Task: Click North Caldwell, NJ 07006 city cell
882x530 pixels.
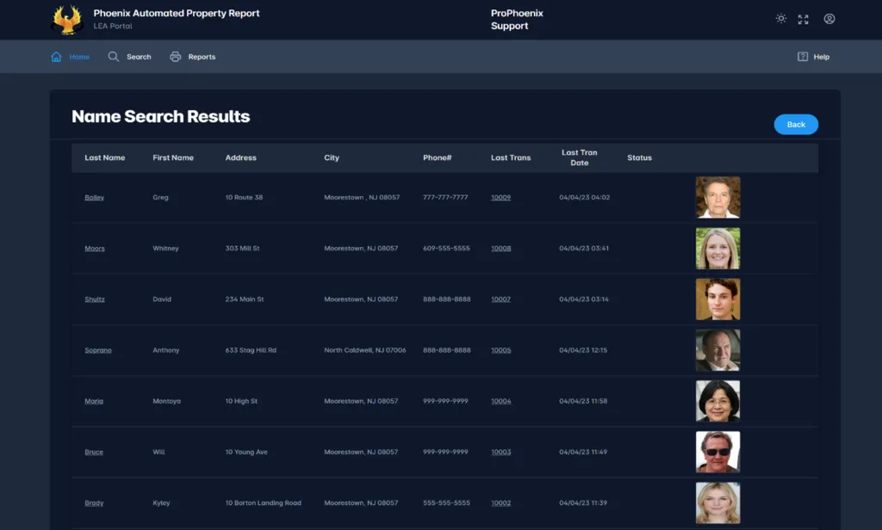Action: 365,350
